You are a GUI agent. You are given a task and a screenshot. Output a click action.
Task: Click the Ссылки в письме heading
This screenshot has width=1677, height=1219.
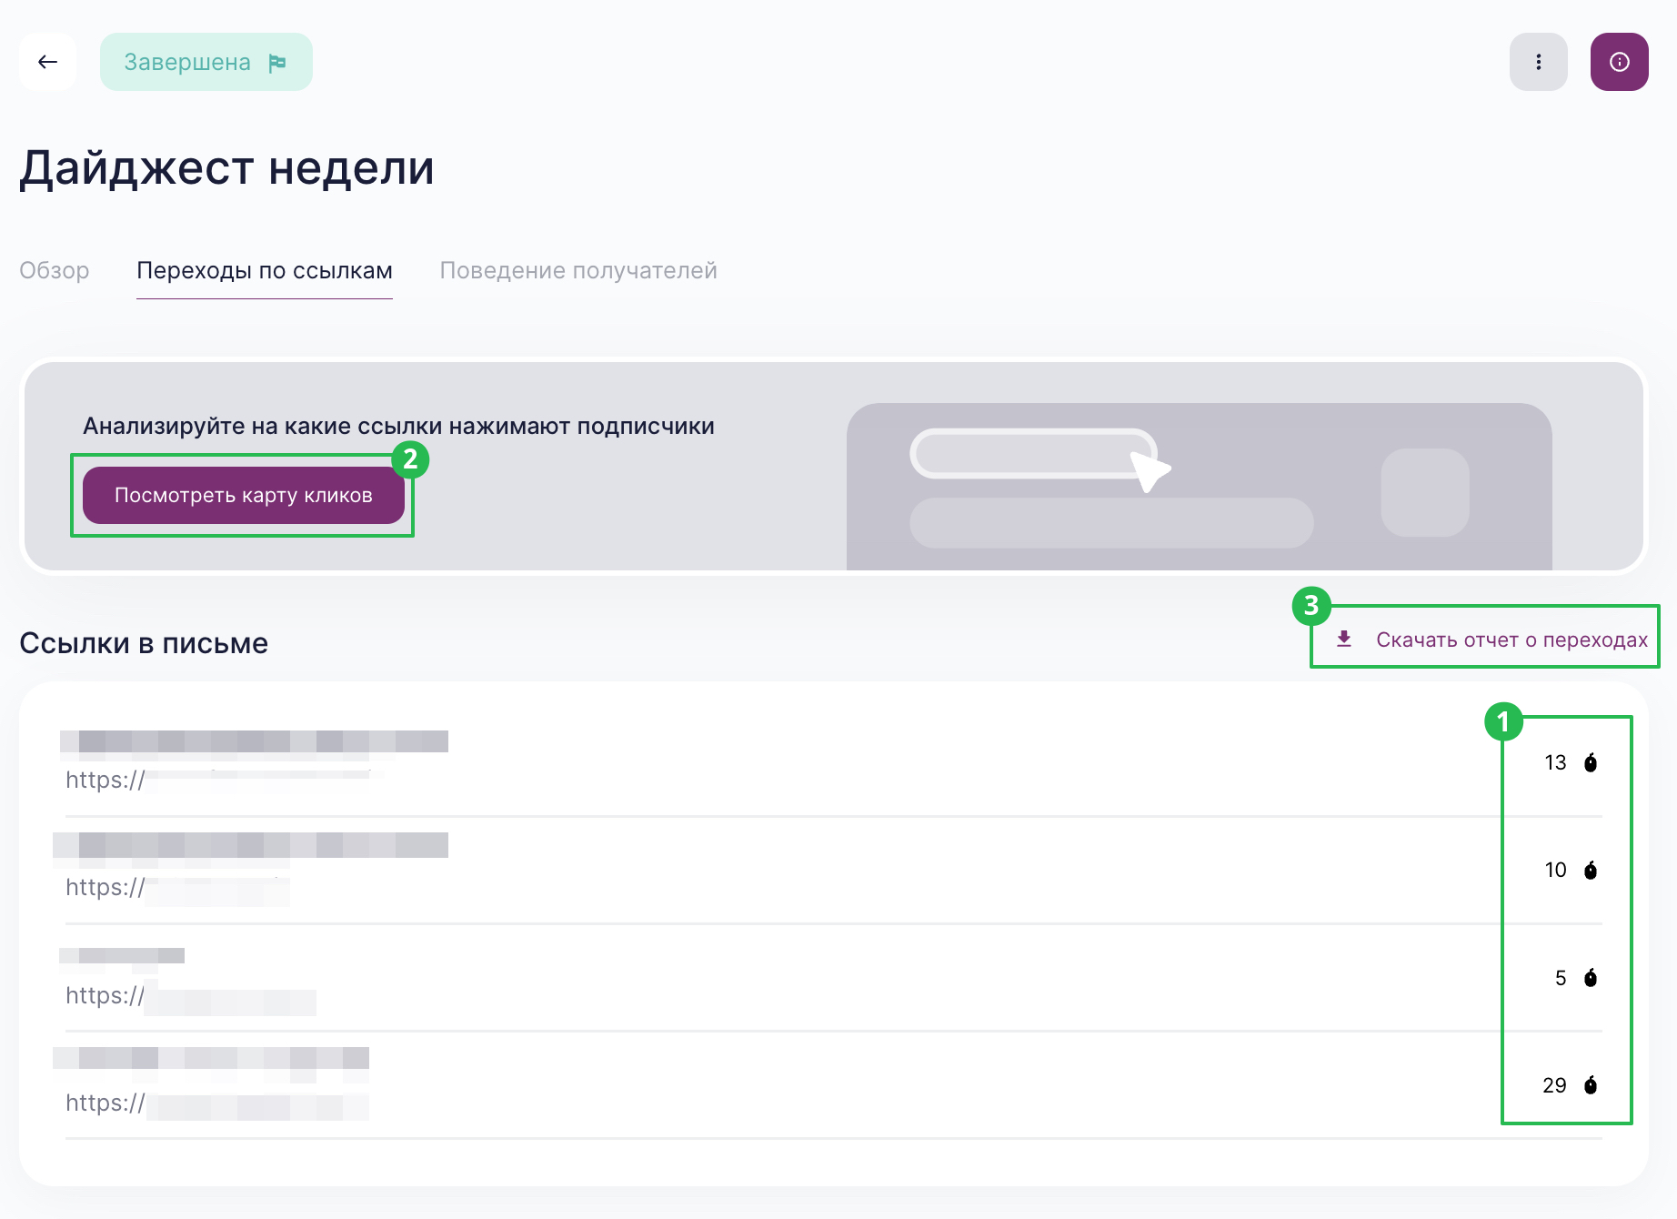(144, 643)
